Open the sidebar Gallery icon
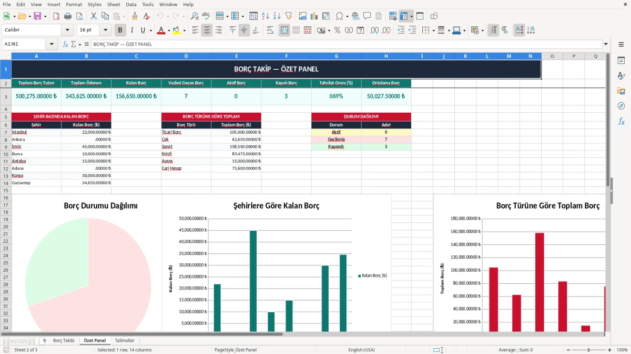 pos(621,91)
